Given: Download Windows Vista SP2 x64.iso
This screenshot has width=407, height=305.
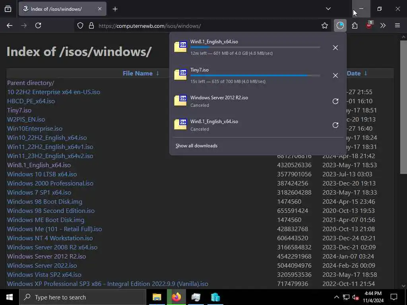Looking at the screenshot, I should click(x=44, y=275).
